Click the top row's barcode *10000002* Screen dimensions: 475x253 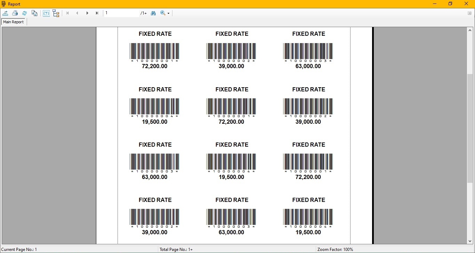click(x=232, y=53)
